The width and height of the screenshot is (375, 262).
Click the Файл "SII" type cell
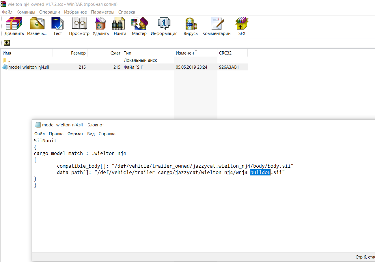tap(134, 67)
